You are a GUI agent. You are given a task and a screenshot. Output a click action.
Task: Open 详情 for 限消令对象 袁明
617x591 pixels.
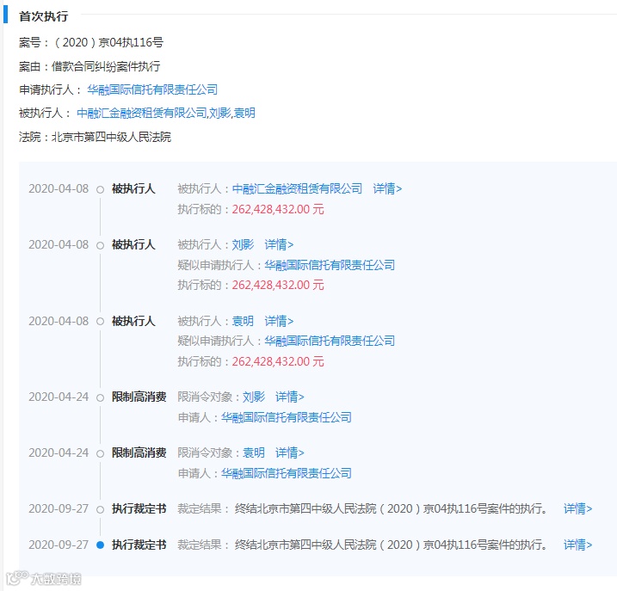(290, 452)
